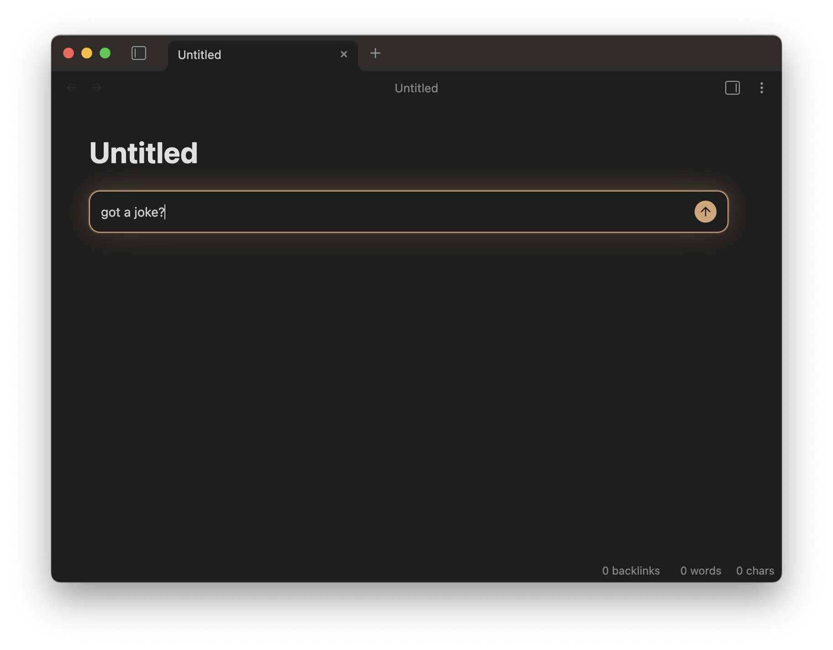Image resolution: width=833 pixels, height=650 pixels.
Task: Send the prompt with the up-arrow button
Action: 705,212
